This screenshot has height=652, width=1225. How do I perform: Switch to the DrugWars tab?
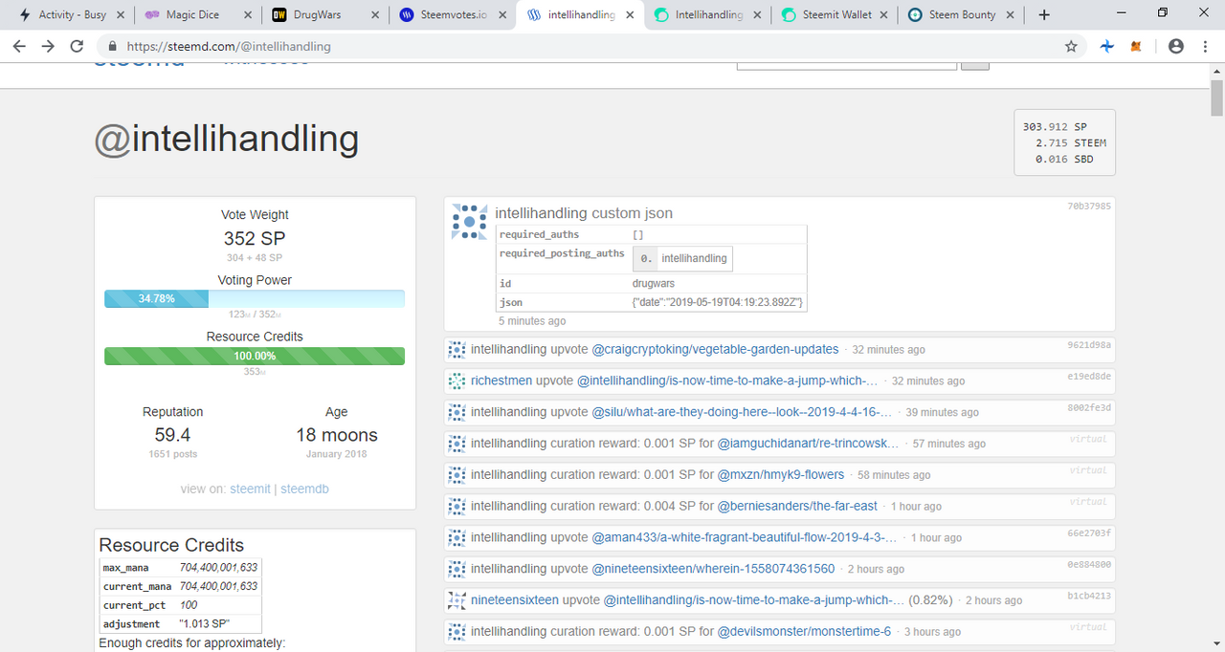[x=323, y=14]
